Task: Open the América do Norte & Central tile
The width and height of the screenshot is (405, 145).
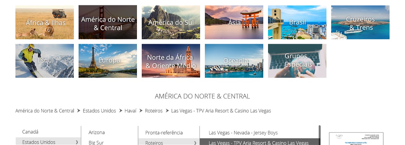Action: pos(108,22)
